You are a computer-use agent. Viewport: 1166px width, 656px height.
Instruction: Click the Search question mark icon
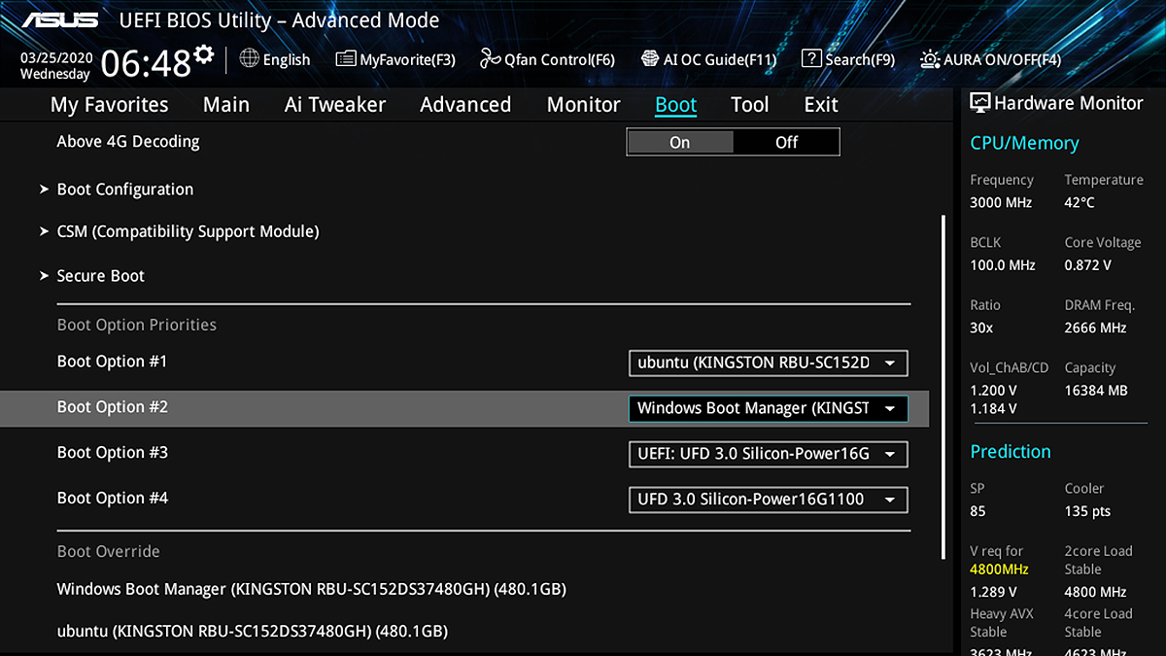point(811,59)
